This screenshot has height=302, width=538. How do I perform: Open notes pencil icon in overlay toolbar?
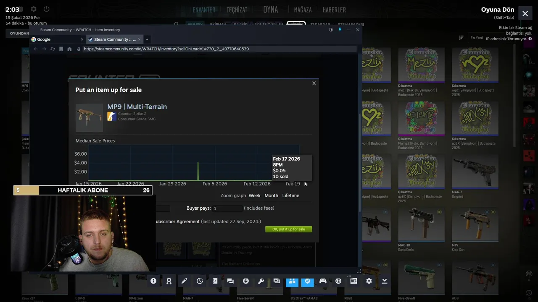click(x=184, y=281)
